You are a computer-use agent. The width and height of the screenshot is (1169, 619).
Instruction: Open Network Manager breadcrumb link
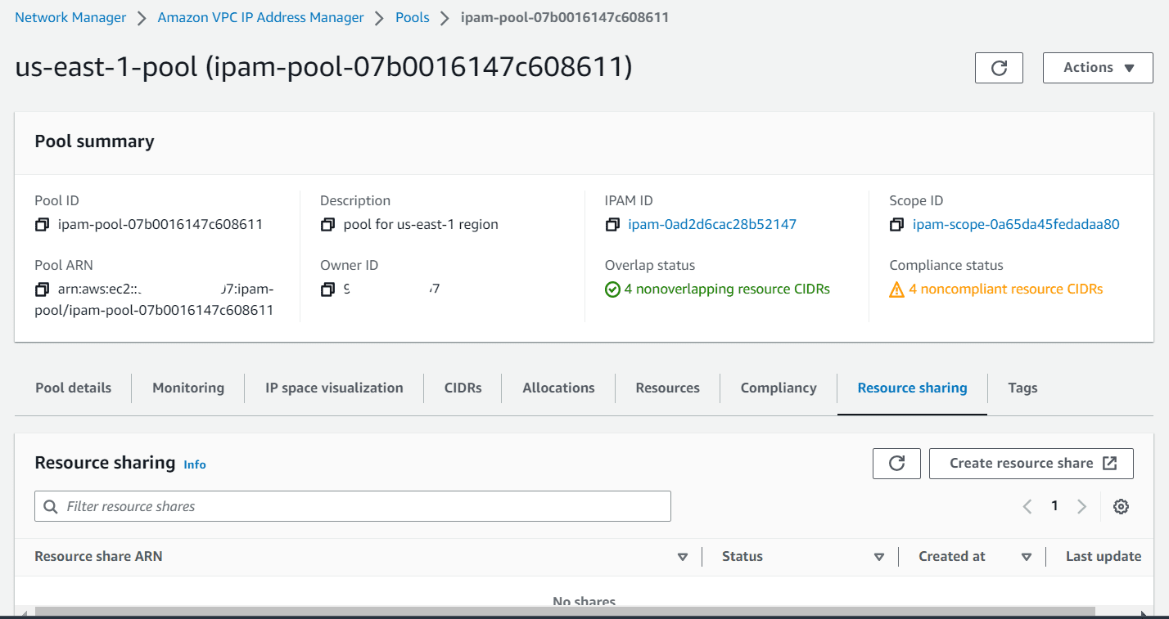tap(70, 18)
